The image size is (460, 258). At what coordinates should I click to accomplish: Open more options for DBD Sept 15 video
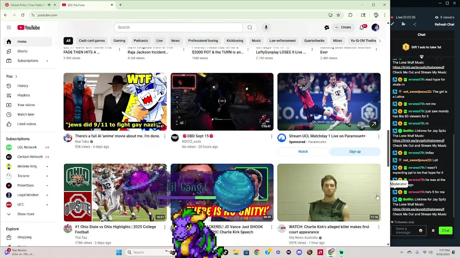(x=272, y=136)
